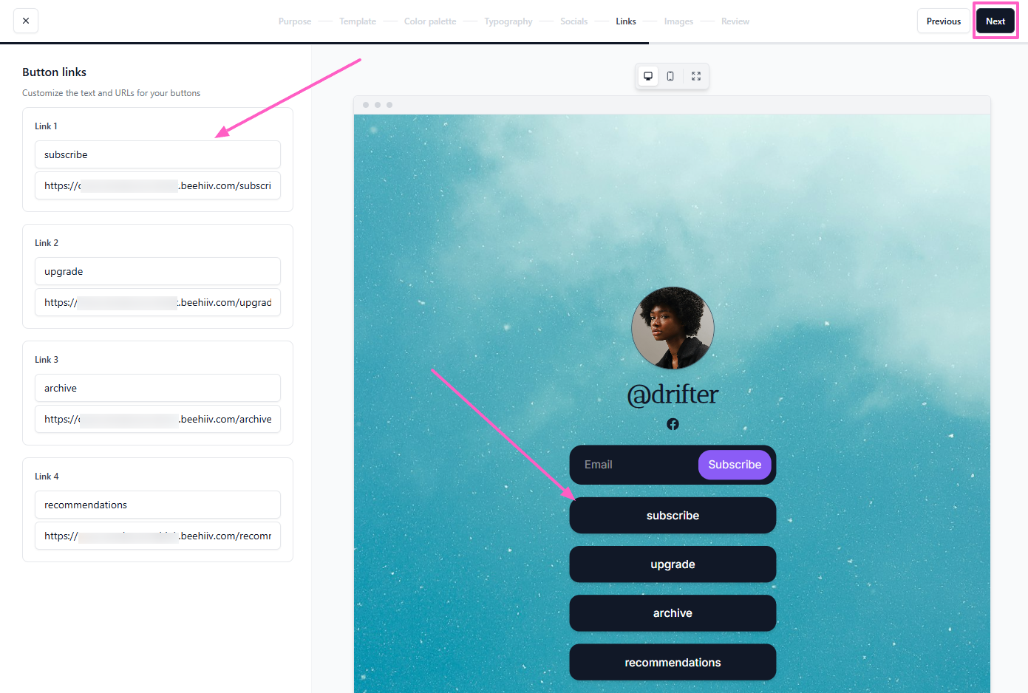Open the Color palette step
The height and width of the screenshot is (693, 1028).
click(430, 21)
